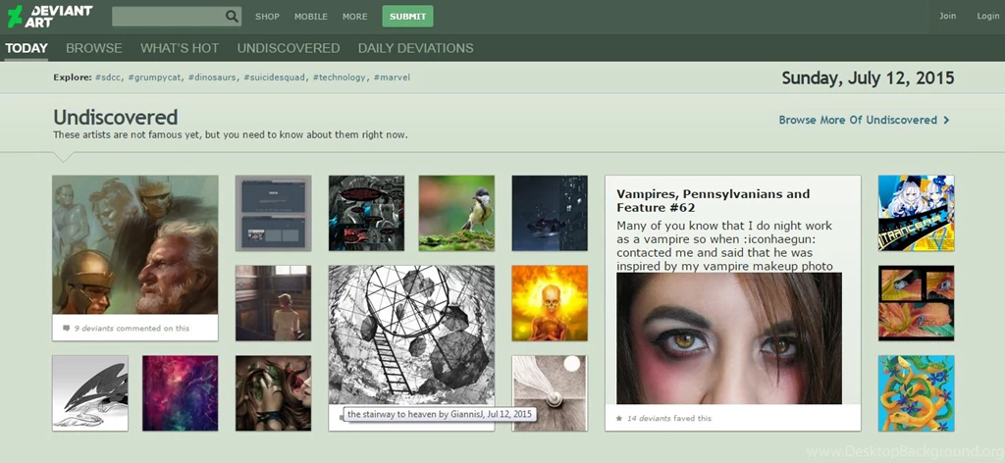The height and width of the screenshot is (463, 1005).
Task: Open the gray website layout thumbnail
Action: [273, 213]
